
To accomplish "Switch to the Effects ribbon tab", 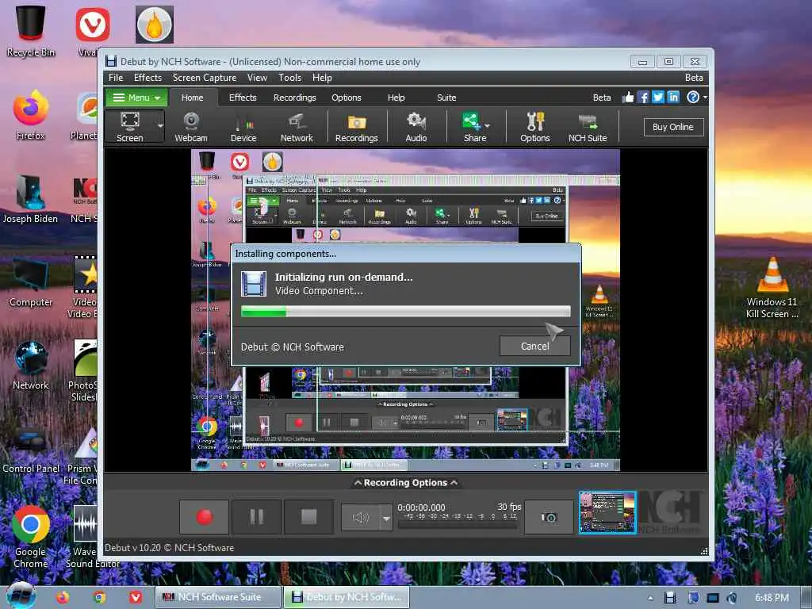I will (243, 98).
